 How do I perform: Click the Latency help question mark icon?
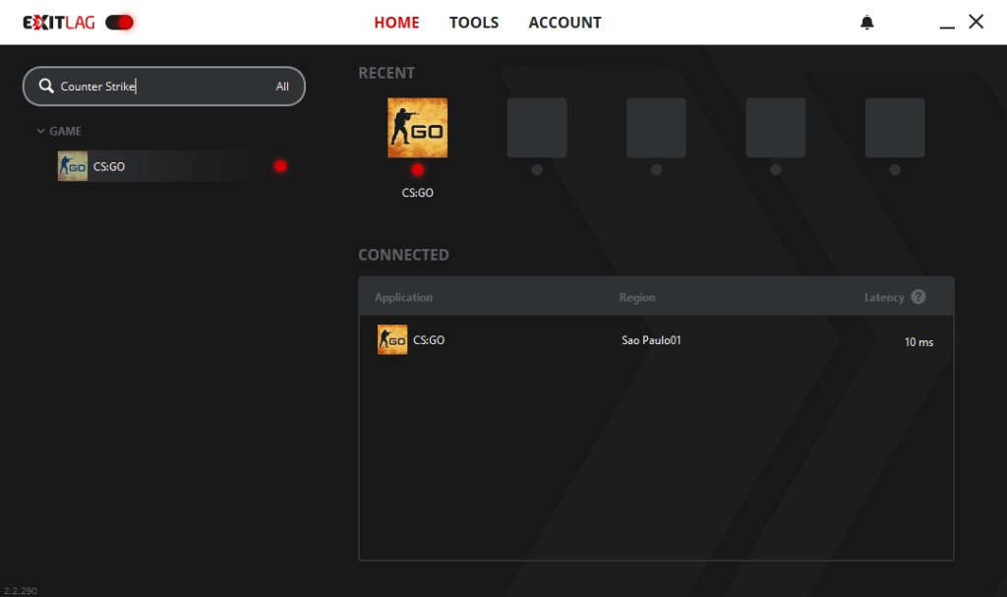(x=918, y=297)
